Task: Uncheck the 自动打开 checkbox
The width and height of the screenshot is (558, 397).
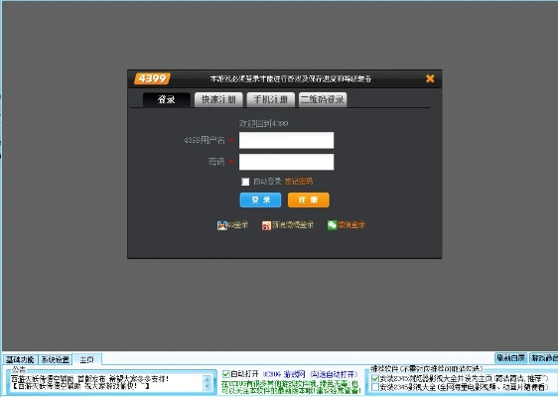Action: (225, 374)
